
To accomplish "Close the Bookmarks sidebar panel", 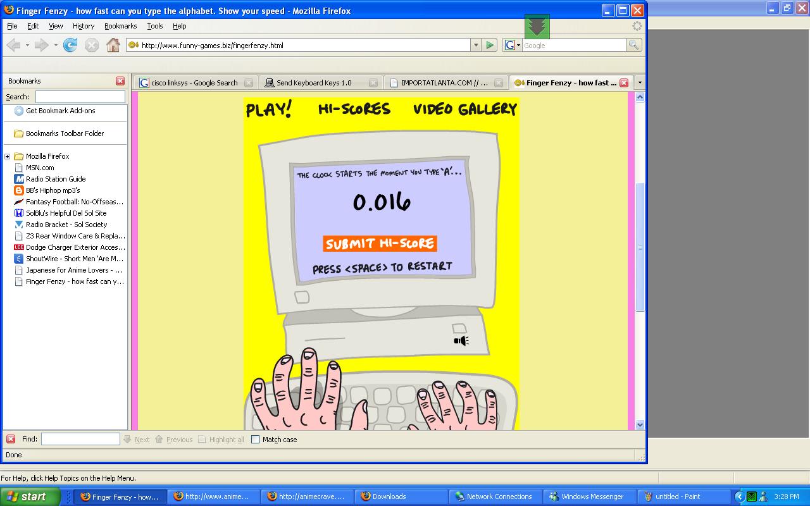I will (120, 81).
